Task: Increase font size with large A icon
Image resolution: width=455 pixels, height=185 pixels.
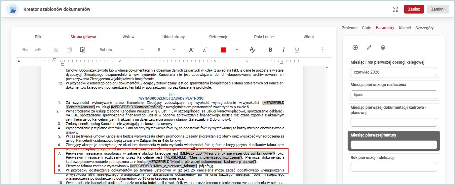Action: pos(191,50)
